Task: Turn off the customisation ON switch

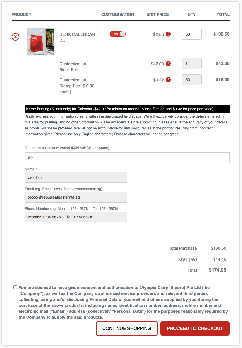Action: [x=118, y=34]
